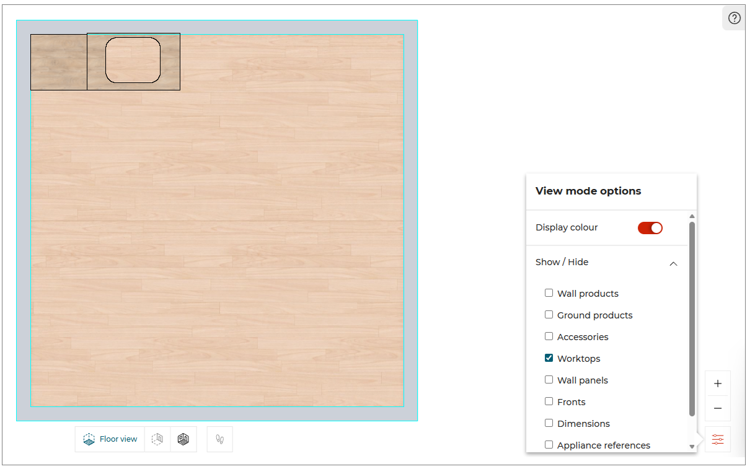Select the sink worktop in the plan
Viewport: 750px width, 469px height.
click(133, 61)
